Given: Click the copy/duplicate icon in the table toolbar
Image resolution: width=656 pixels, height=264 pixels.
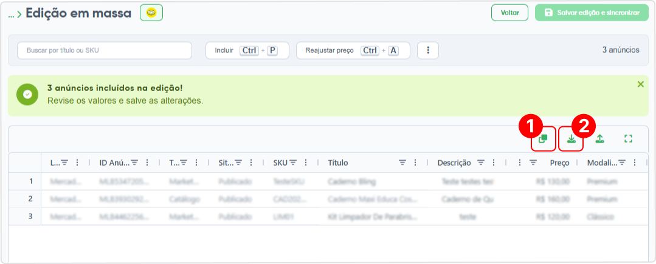Looking at the screenshot, I should pyautogui.click(x=543, y=139).
